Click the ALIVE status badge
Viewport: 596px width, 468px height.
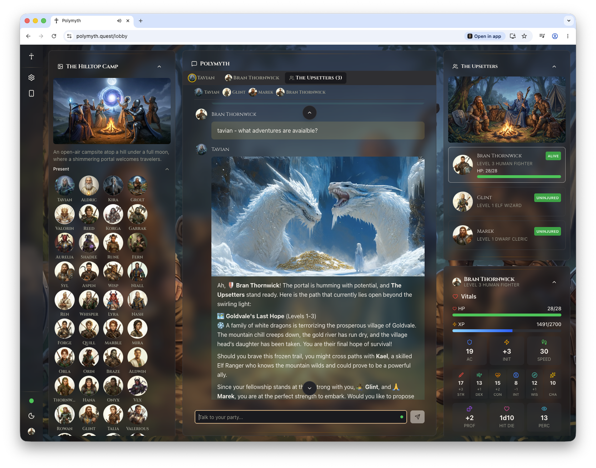point(553,156)
